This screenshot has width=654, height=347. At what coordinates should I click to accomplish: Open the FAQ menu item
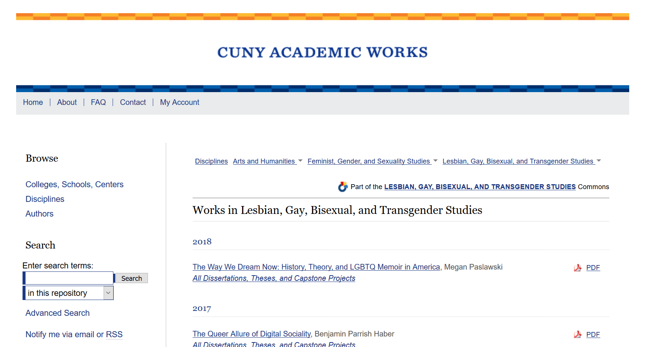click(98, 102)
